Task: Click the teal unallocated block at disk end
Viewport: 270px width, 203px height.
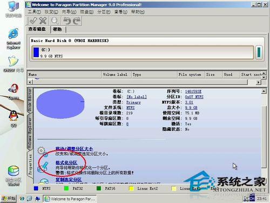Action: pos(259,53)
